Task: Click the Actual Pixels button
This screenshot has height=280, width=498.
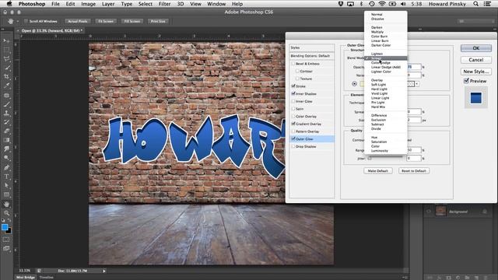Action: [x=78, y=21]
